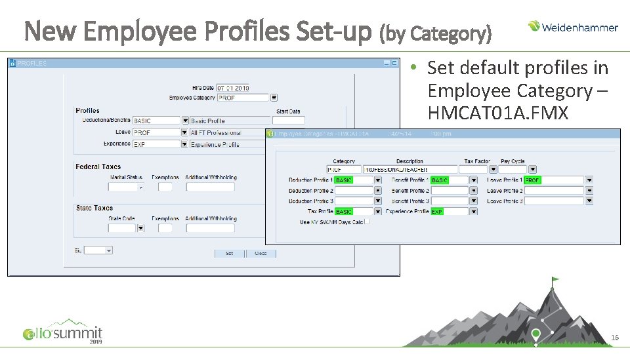Open the Pay Cycle dropdown

coord(532,169)
